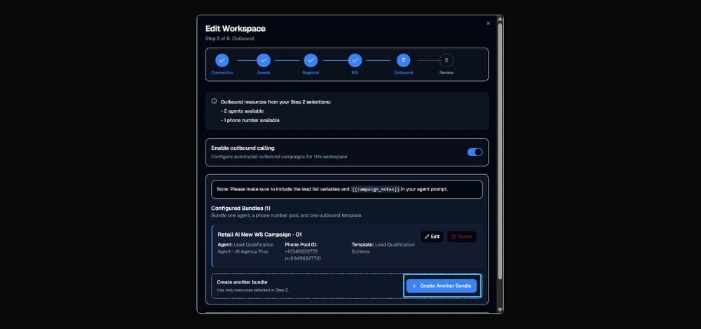Click the Outbound step number 5 circle
701x329 pixels.
click(x=403, y=60)
